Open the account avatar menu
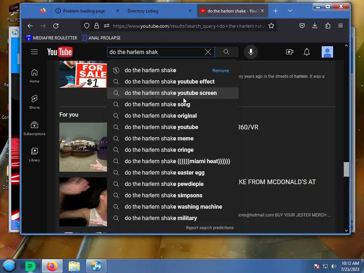Image resolution: width=364 pixels, height=273 pixels. point(327,52)
